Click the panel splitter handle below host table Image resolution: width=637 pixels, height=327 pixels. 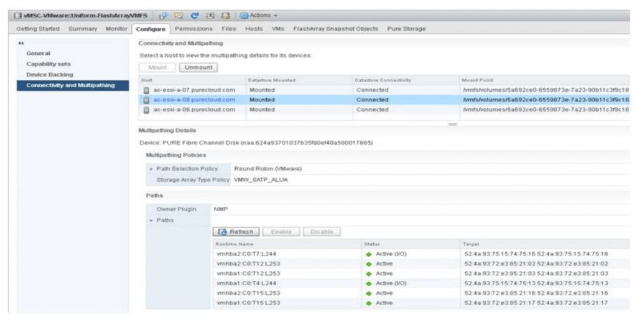click(453, 124)
